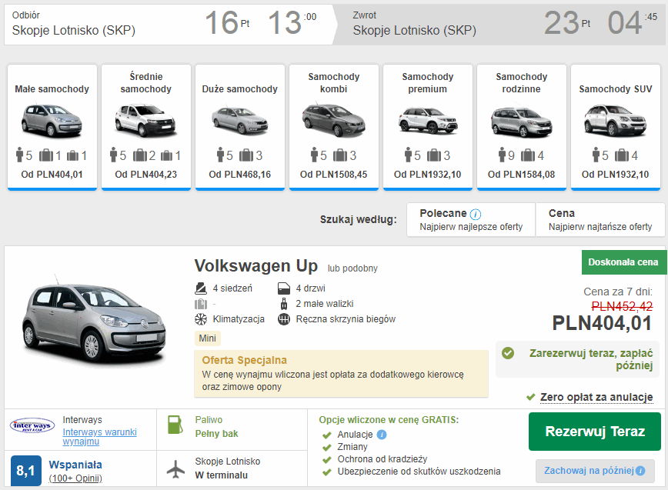This screenshot has width=668, height=490.
Task: Click Zero opłat za anulacje link
Action: pos(596,397)
